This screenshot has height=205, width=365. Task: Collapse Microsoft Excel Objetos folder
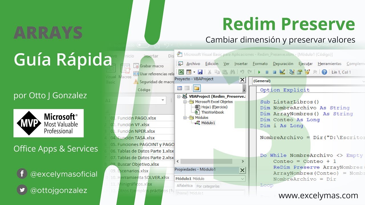(184, 102)
